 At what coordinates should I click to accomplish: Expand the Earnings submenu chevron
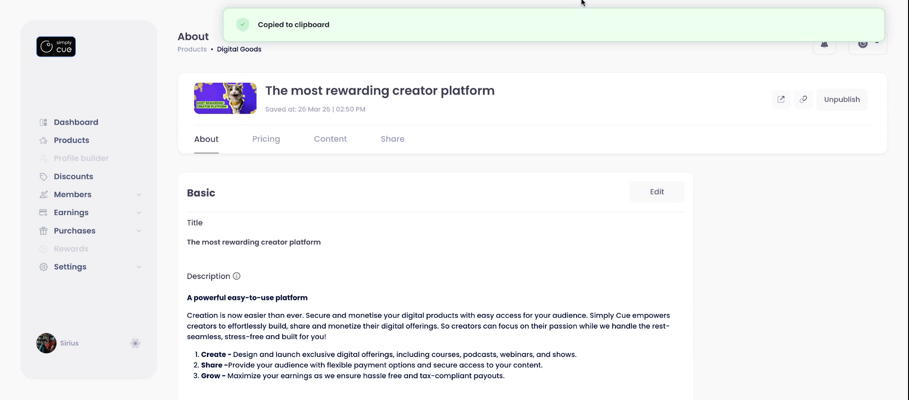click(139, 213)
